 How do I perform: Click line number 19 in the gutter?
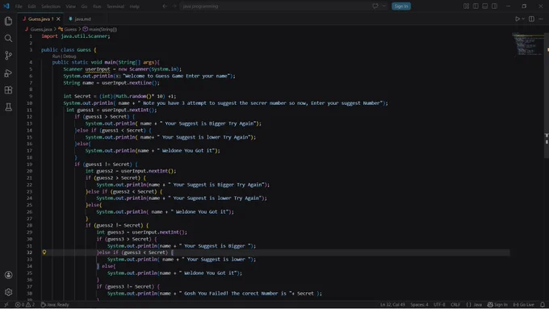tap(29, 164)
